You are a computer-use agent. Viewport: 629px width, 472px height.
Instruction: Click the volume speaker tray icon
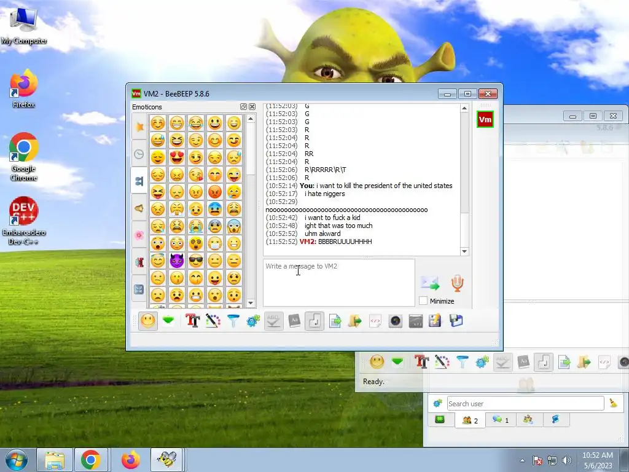[566, 460]
